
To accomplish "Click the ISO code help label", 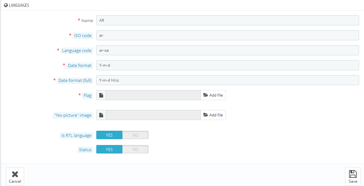I will [83, 36].
